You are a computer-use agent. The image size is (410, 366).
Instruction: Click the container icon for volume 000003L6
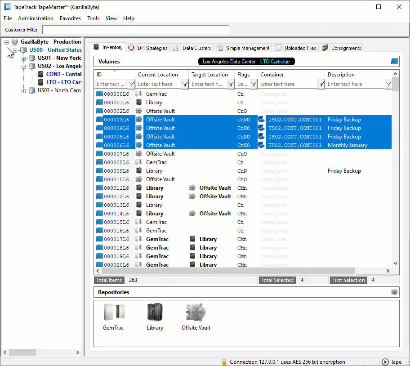coord(261,120)
